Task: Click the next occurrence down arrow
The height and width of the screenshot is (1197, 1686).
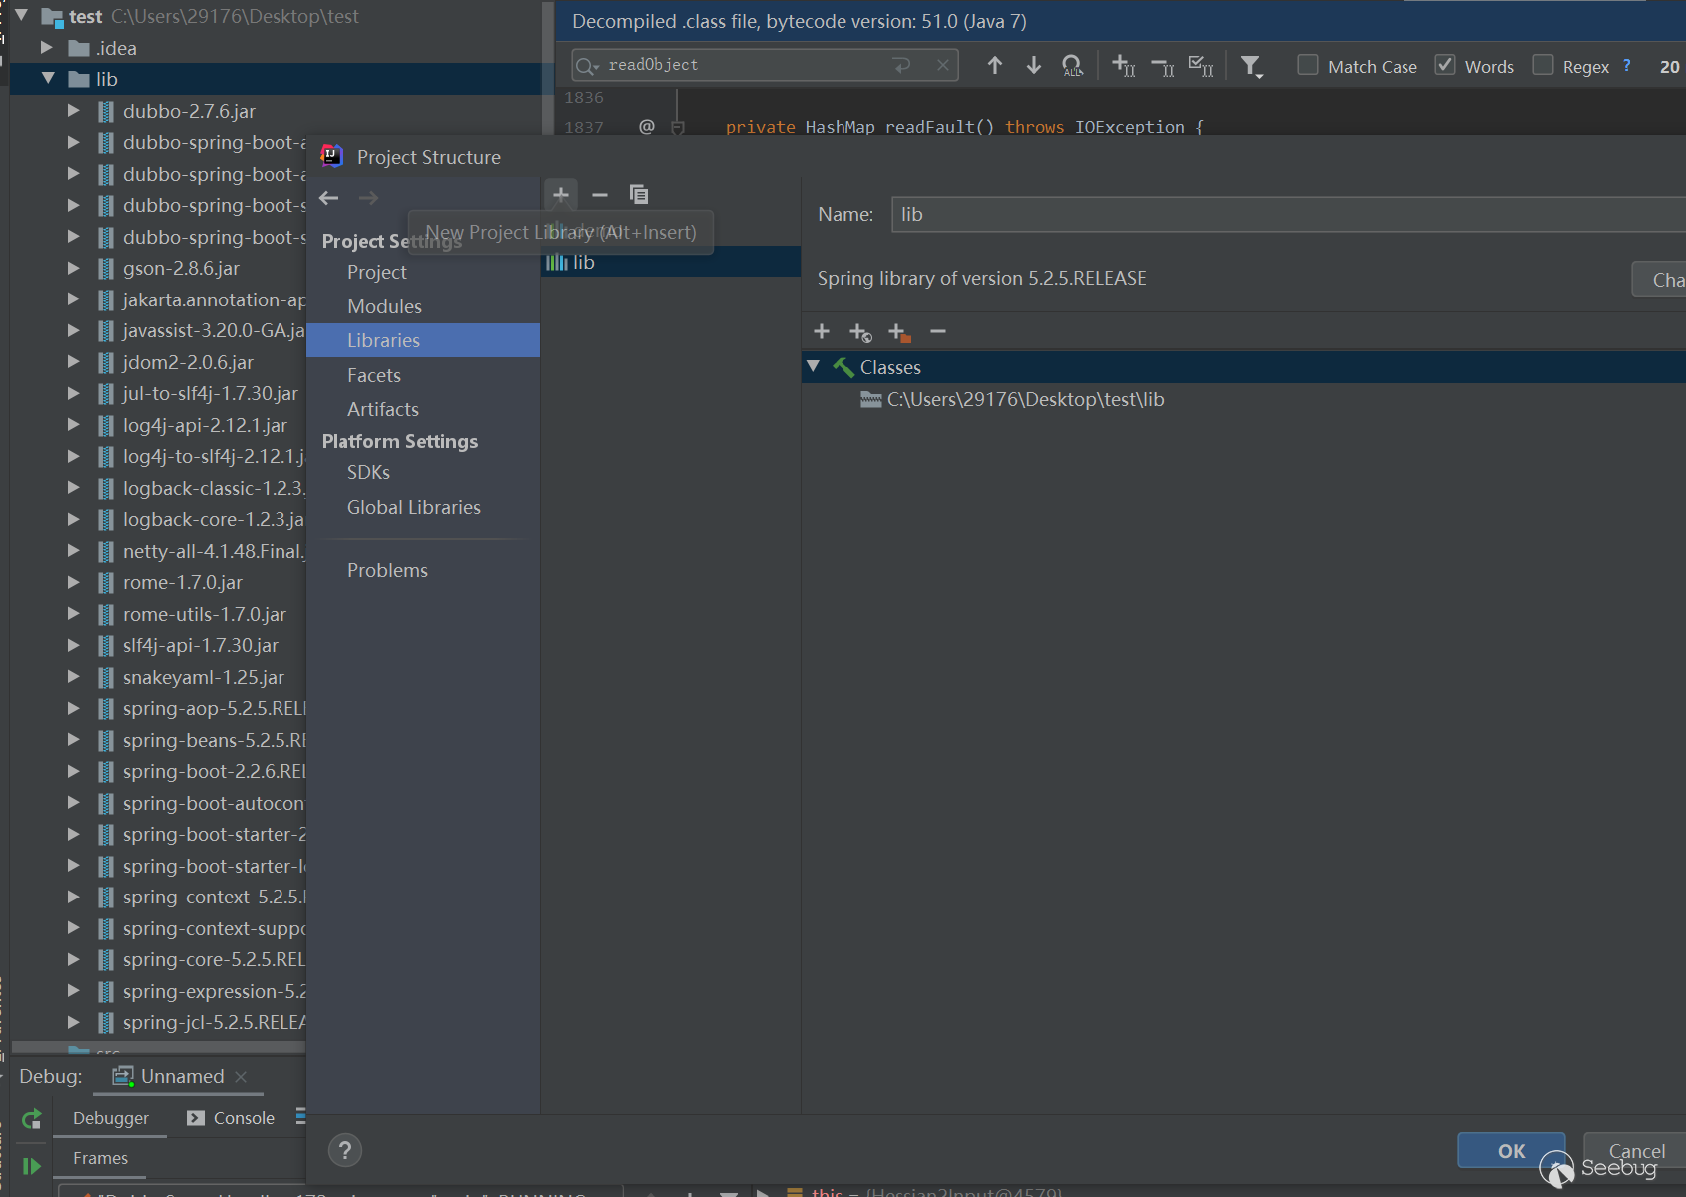Action: (x=1033, y=66)
